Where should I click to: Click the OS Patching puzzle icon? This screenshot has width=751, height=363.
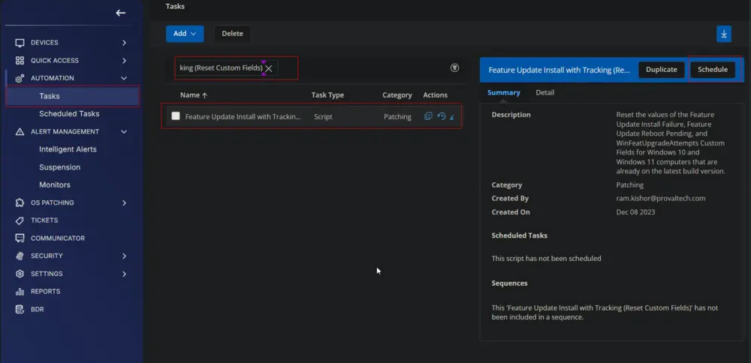[x=20, y=202]
